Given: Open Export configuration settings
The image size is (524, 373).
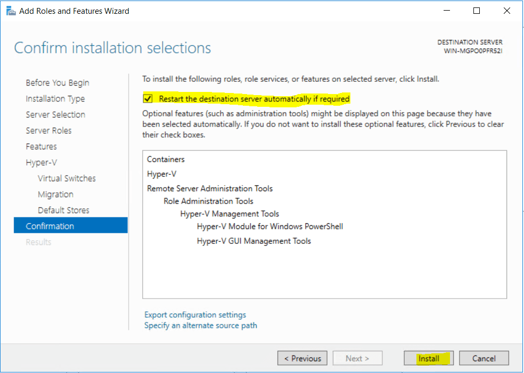Looking at the screenshot, I should [x=195, y=315].
